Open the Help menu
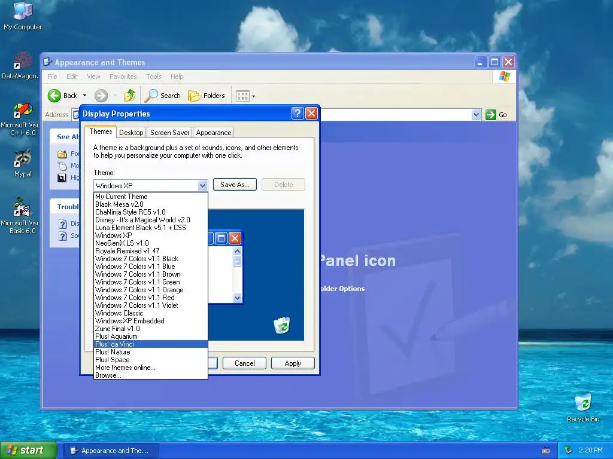 pyautogui.click(x=177, y=76)
